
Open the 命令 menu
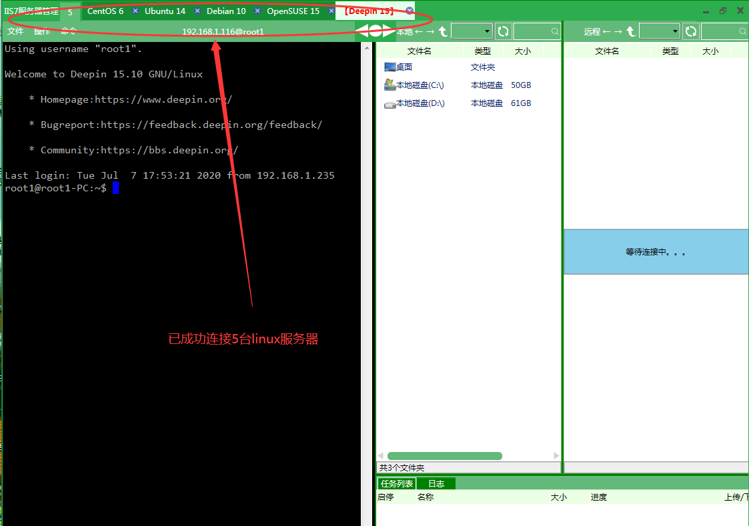click(69, 31)
